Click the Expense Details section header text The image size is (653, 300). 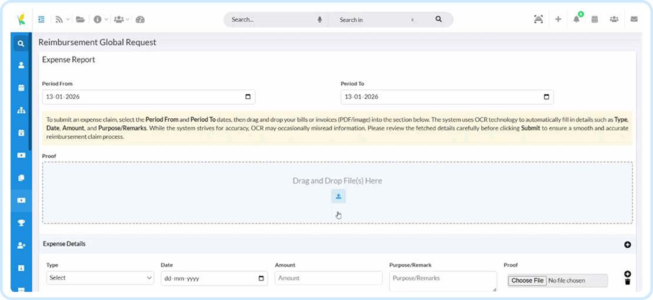pos(64,244)
